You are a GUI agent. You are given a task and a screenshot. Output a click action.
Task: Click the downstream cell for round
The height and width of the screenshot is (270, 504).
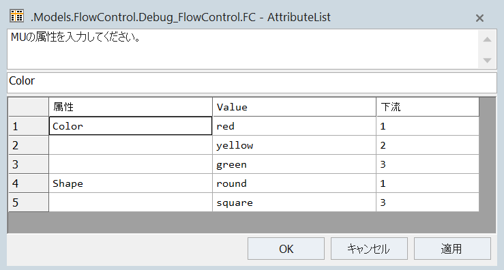428,183
